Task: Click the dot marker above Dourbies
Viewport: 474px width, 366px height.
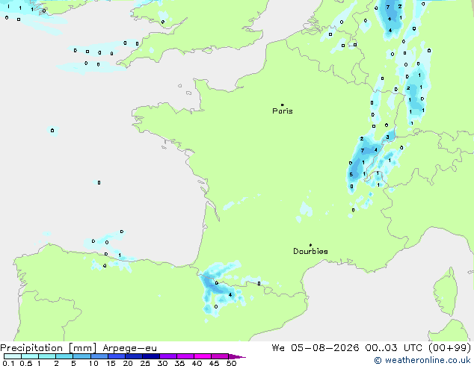Action: pos(310,245)
